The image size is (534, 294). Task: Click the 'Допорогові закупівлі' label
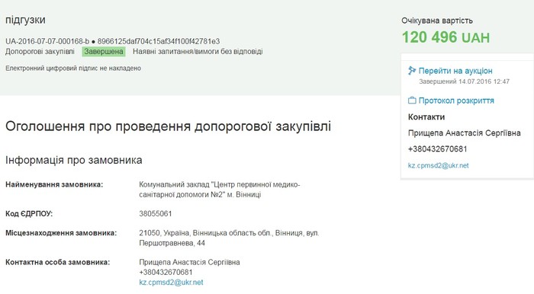click(40, 52)
